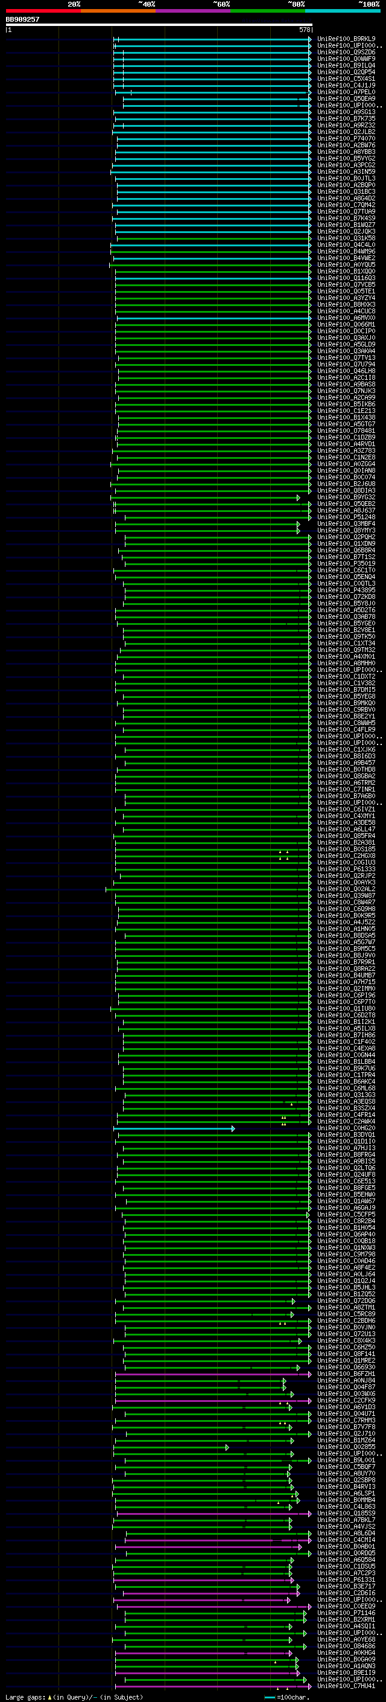Select hit label UniRef100_Q31BC3
This screenshot has height=1702, width=386.
point(346,191)
